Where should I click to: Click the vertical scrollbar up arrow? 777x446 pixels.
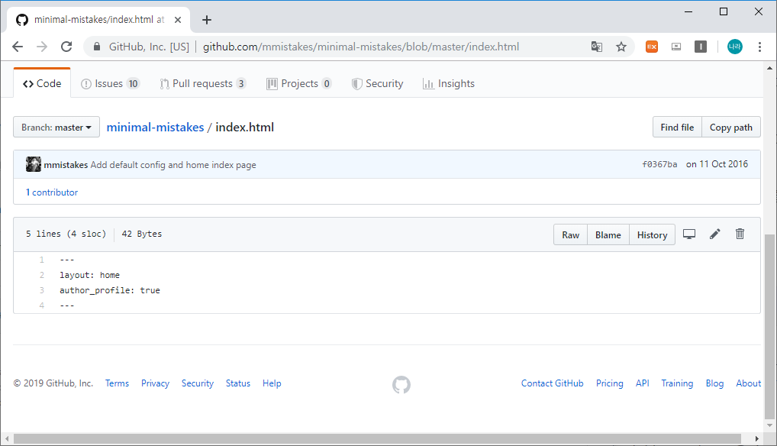coord(769,68)
